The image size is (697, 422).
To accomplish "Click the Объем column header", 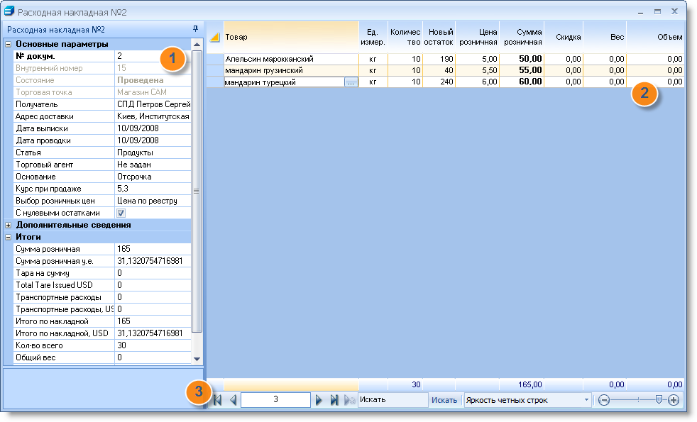I will tap(656, 38).
